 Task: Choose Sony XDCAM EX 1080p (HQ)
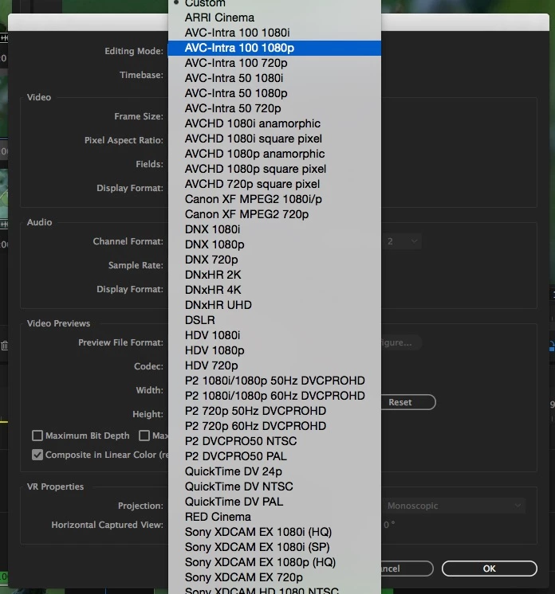(274, 562)
